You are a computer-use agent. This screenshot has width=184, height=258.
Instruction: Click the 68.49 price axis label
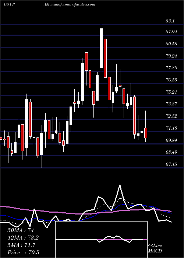[171, 152]
